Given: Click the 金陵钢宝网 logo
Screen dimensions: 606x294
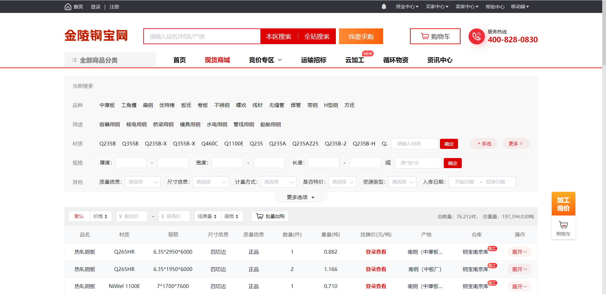Looking at the screenshot, I should coord(96,36).
